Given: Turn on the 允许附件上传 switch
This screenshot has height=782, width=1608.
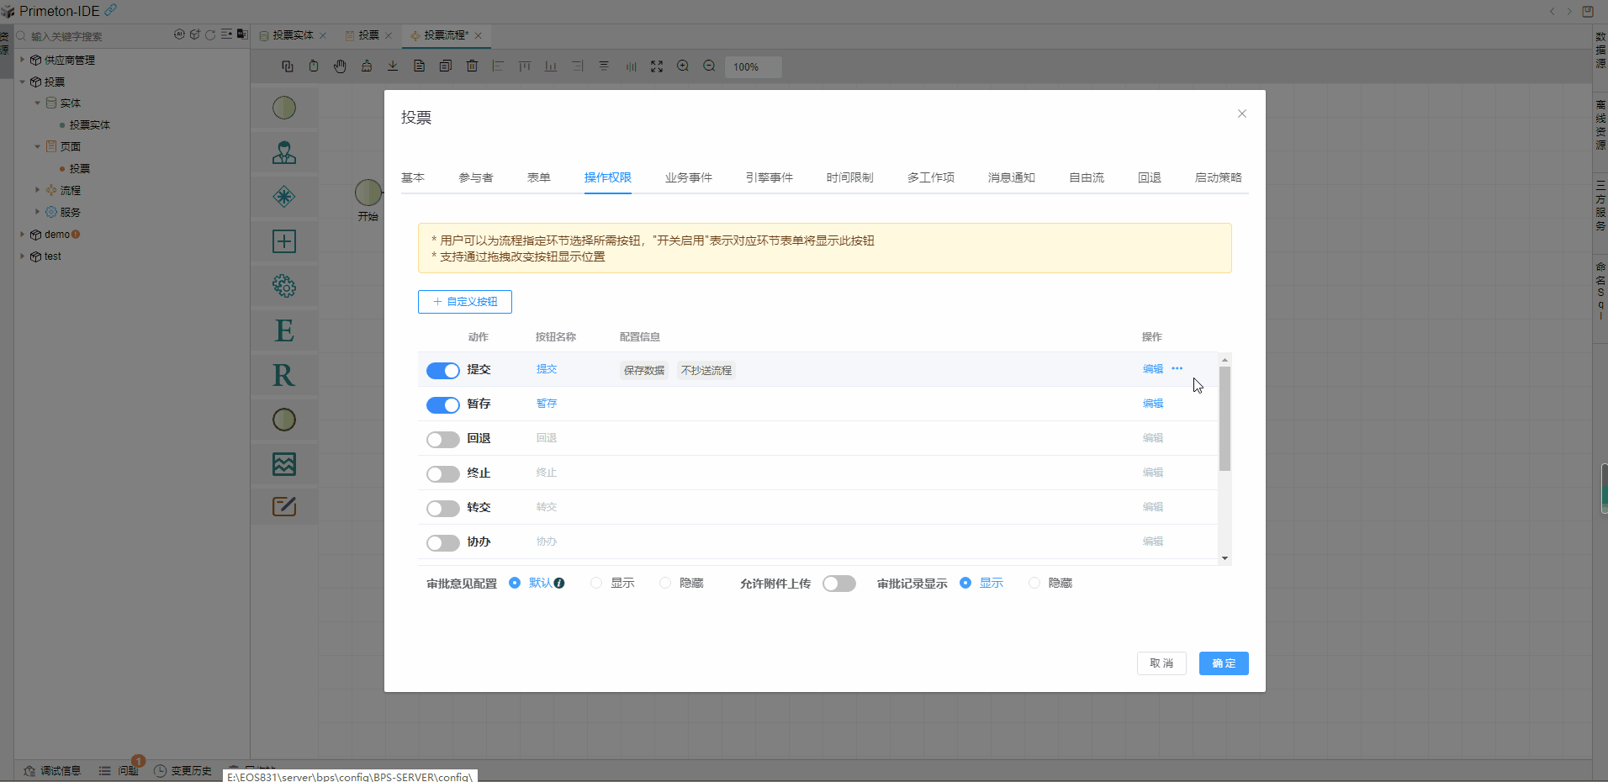Looking at the screenshot, I should 838,584.
